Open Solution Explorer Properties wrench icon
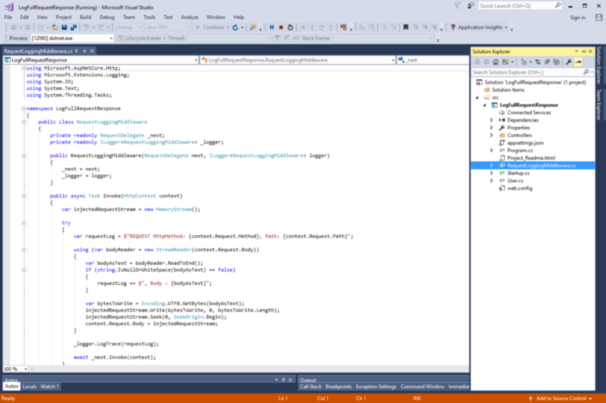Viewport: 606px width, 403px height. tap(569, 62)
